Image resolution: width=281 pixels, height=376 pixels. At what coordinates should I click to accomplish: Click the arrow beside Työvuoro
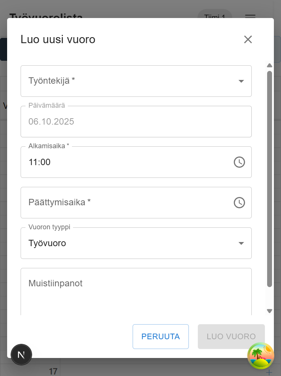point(241,243)
